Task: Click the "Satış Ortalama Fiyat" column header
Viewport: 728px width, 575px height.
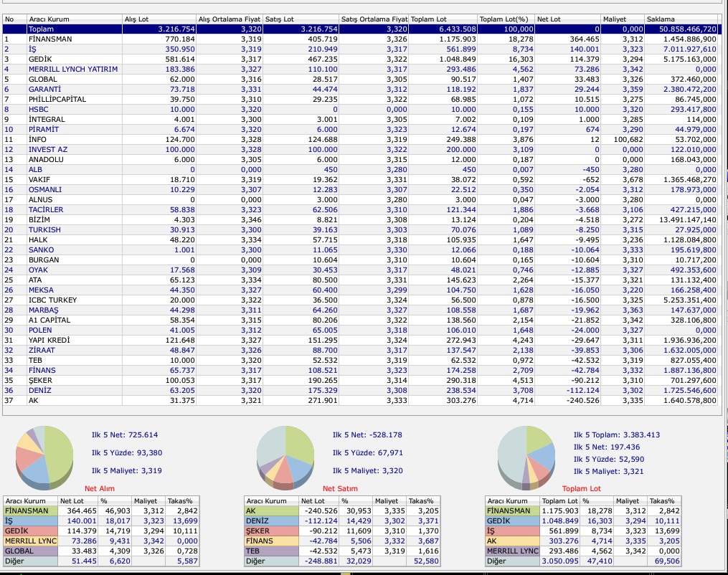Action: point(374,19)
